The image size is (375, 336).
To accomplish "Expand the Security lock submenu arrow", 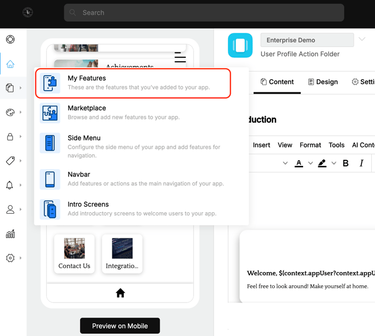I will (21, 137).
